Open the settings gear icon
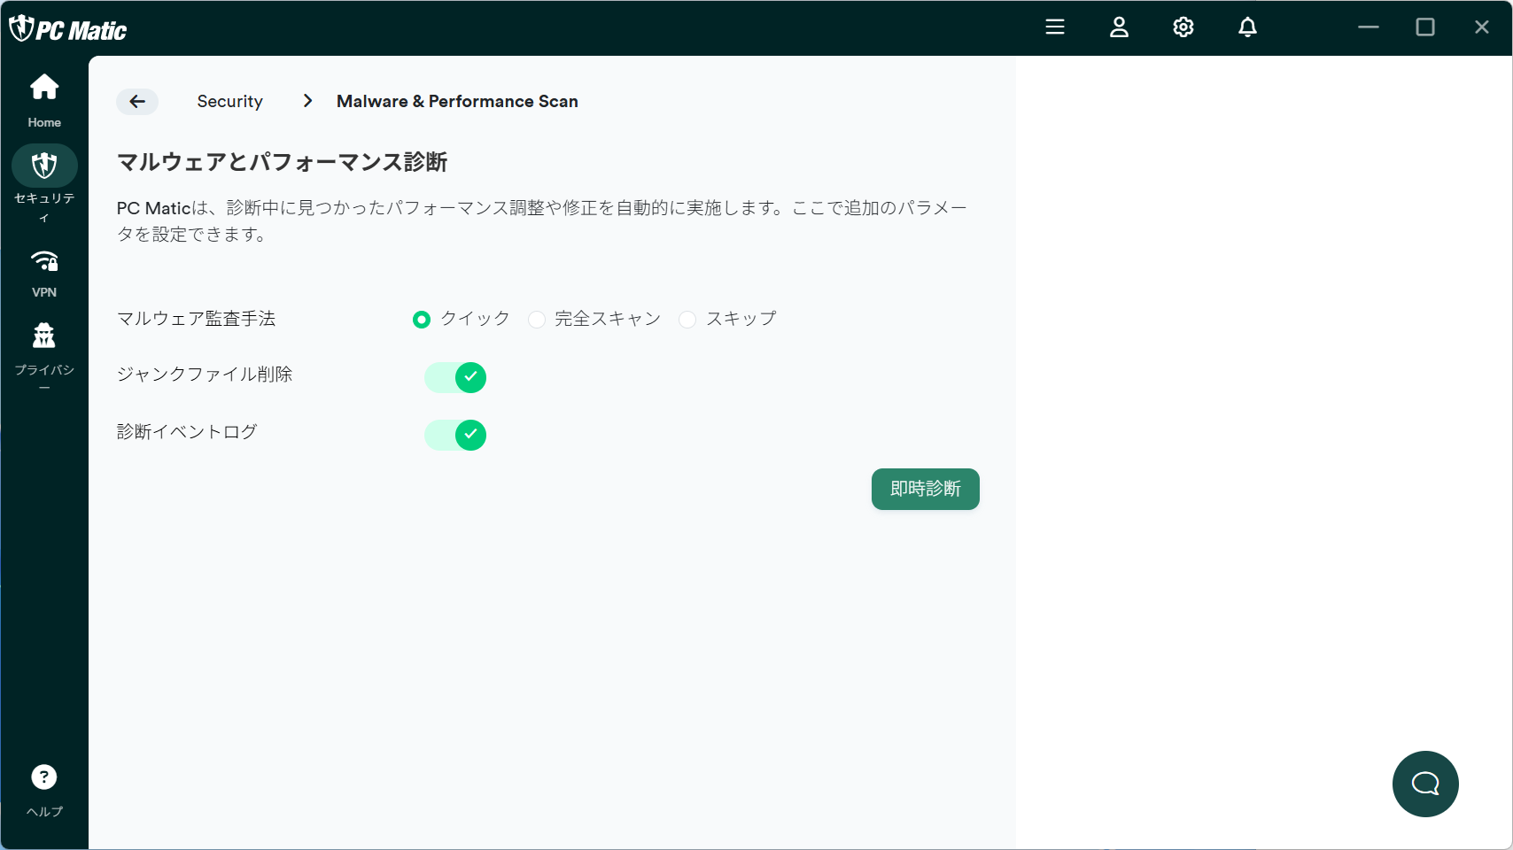The height and width of the screenshot is (850, 1513). point(1183,27)
